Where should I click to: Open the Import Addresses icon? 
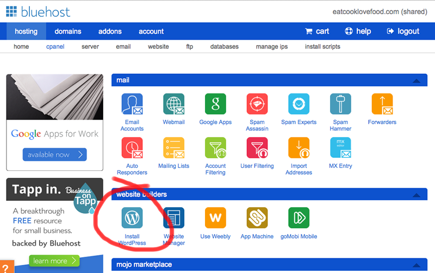click(x=299, y=148)
